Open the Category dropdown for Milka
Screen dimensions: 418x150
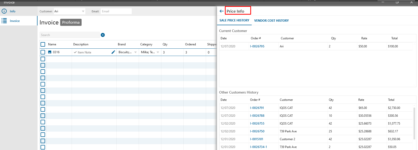point(158,52)
